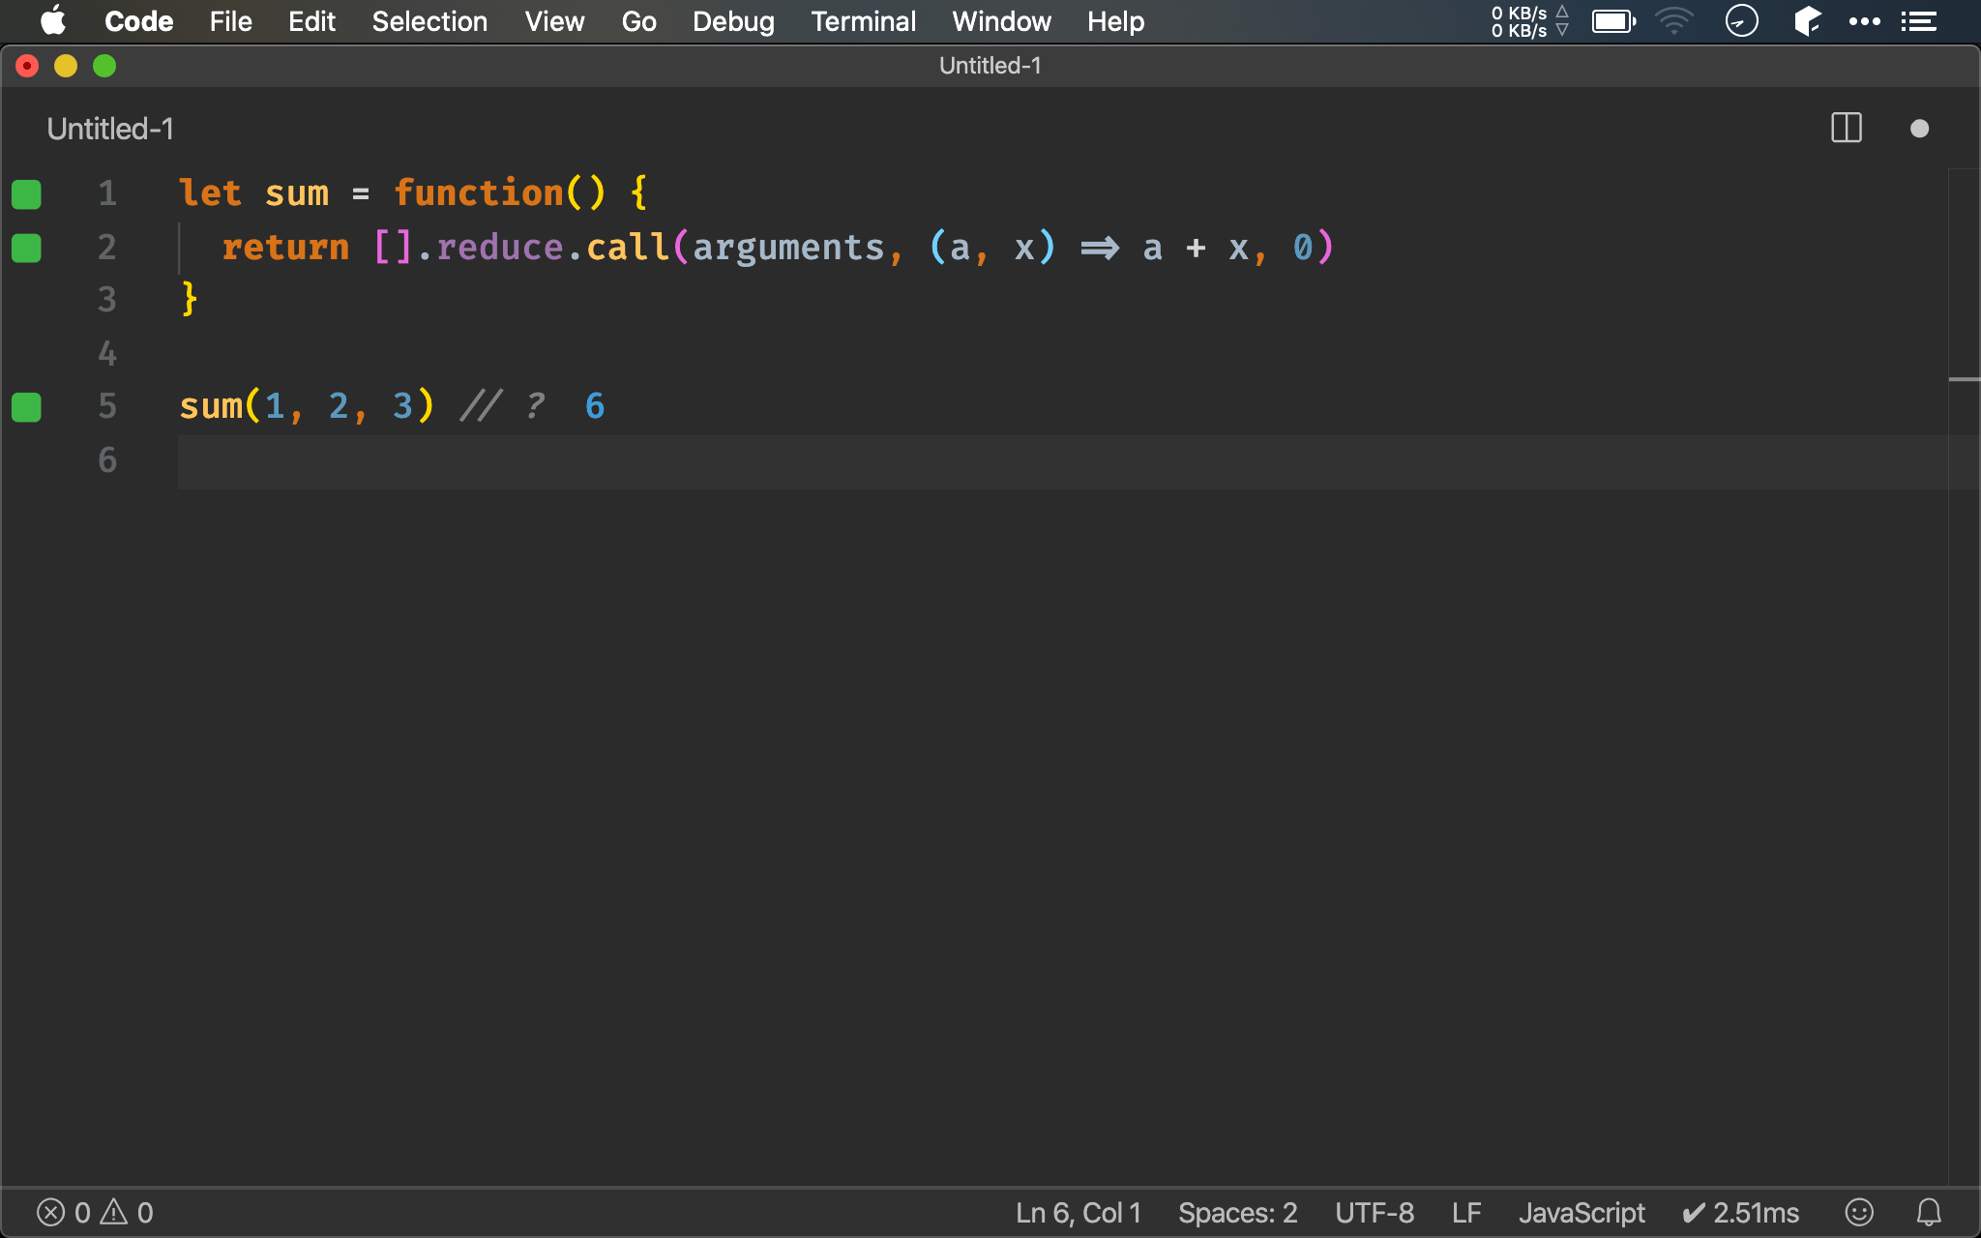Toggle the green breakpoint on line 2
This screenshot has width=1981, height=1238.
26,247
